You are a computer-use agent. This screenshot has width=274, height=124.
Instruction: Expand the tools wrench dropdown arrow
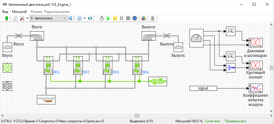27,18
